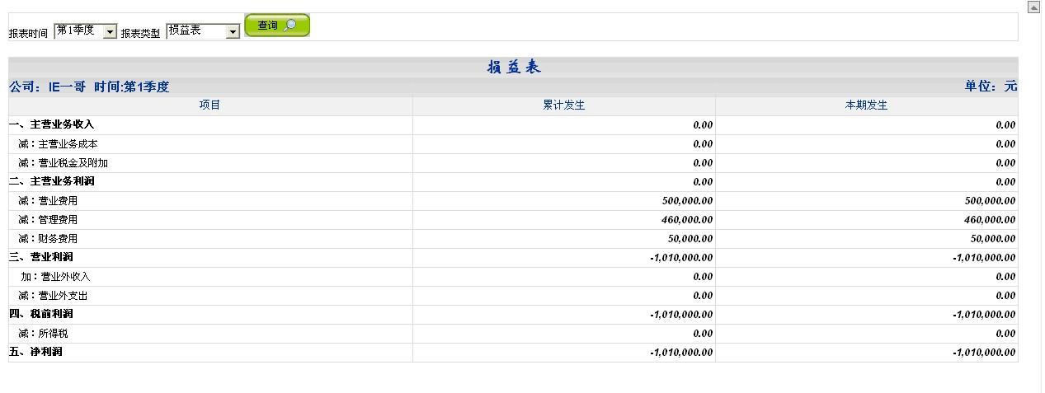Screen dimensions: 1045x393
Task: Click 本期发生 -1,010,000.00 for 税前利润
Action: point(984,314)
